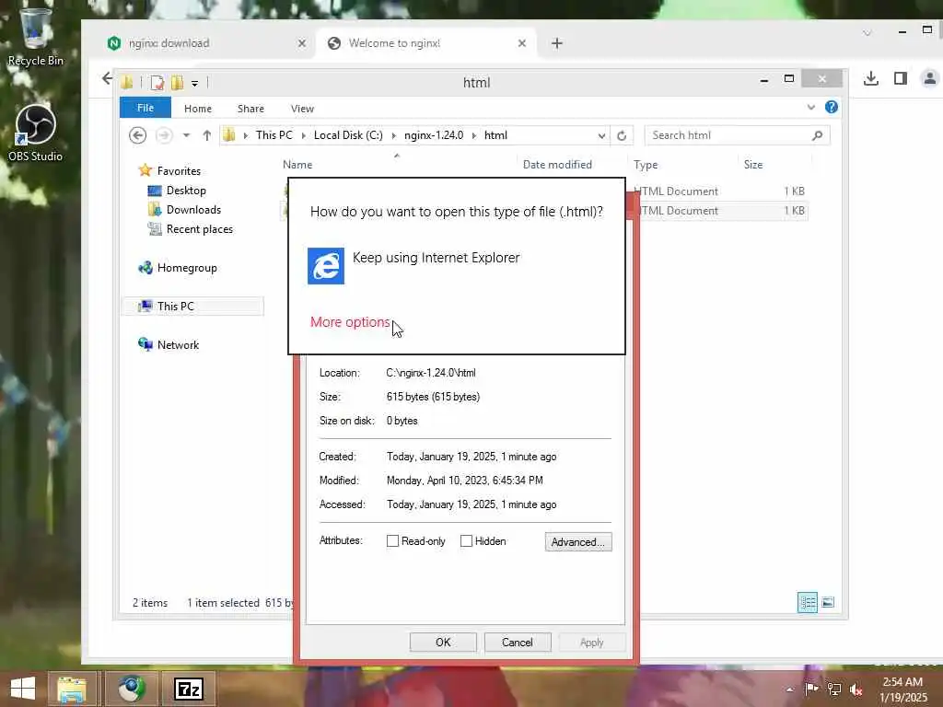This screenshot has height=707, width=943.
Task: Sort by the Type column header
Action: click(646, 164)
